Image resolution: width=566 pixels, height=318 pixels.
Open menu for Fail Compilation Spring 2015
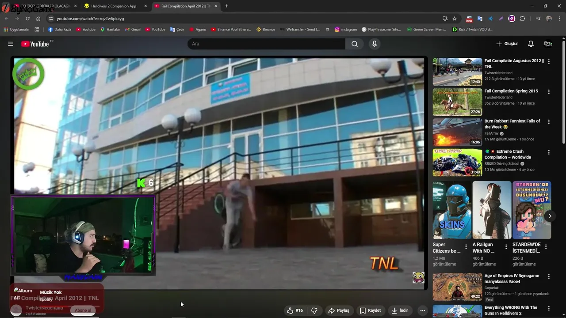coord(549,92)
